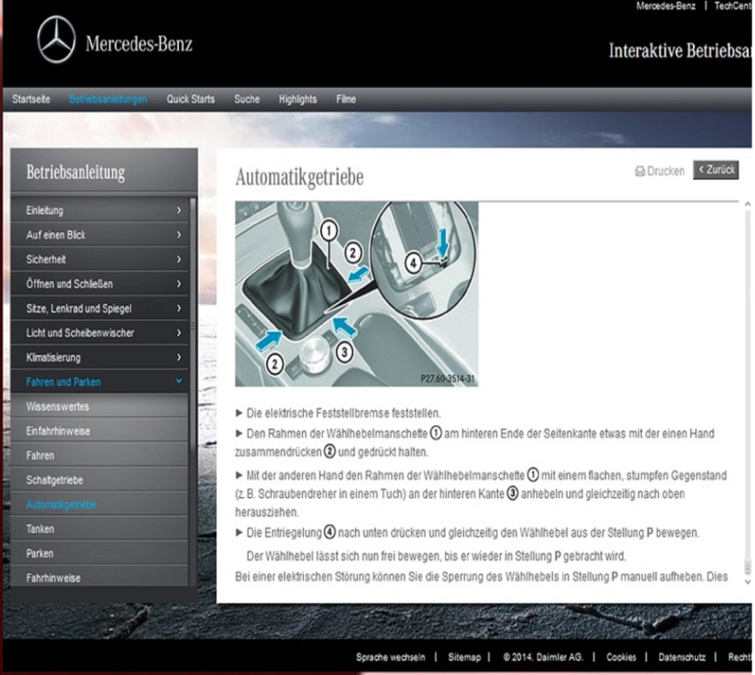Expand the Sitze, Lenkrad und Spiegel chevron

point(179,308)
